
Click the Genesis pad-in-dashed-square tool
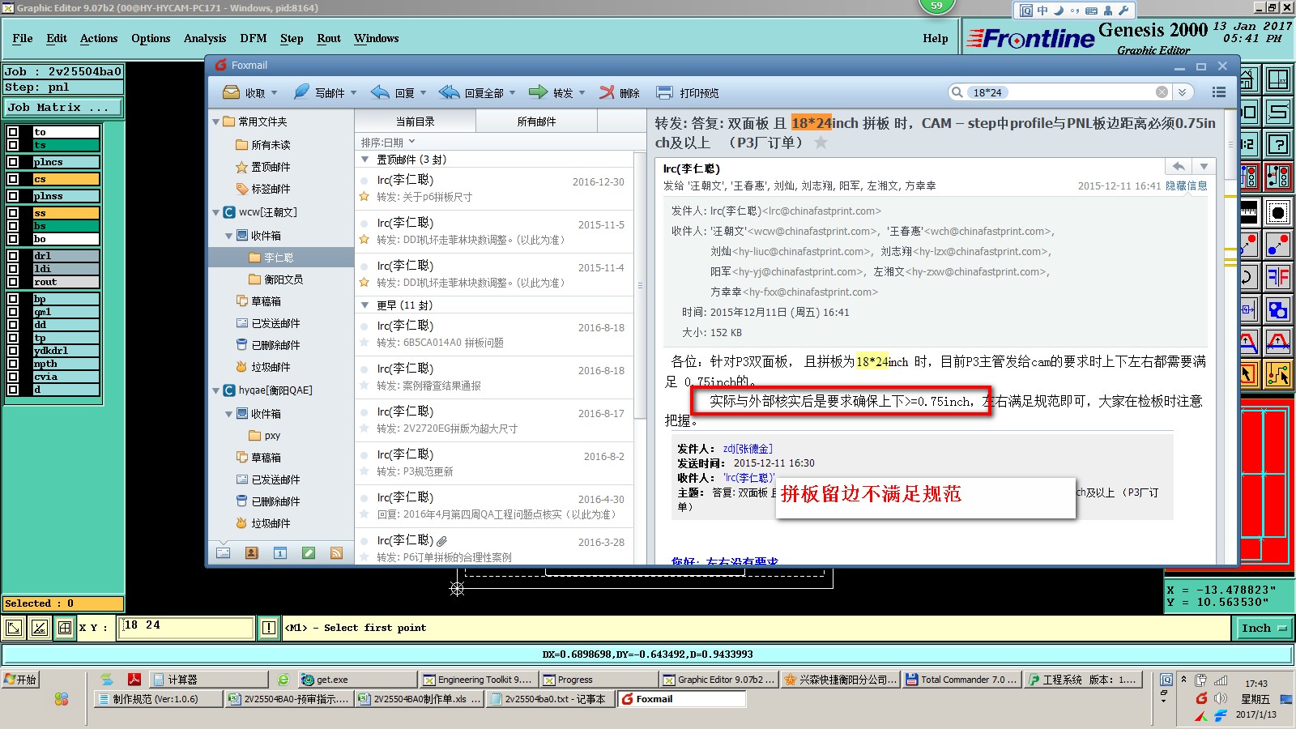(1278, 213)
